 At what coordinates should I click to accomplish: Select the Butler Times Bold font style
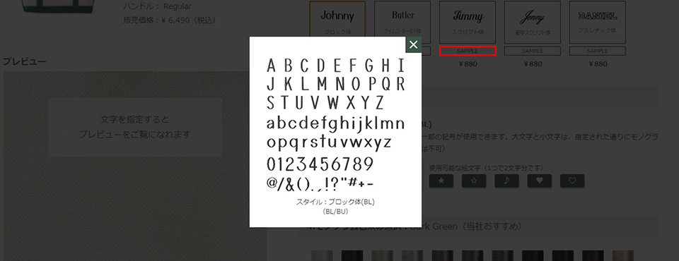coord(402,22)
